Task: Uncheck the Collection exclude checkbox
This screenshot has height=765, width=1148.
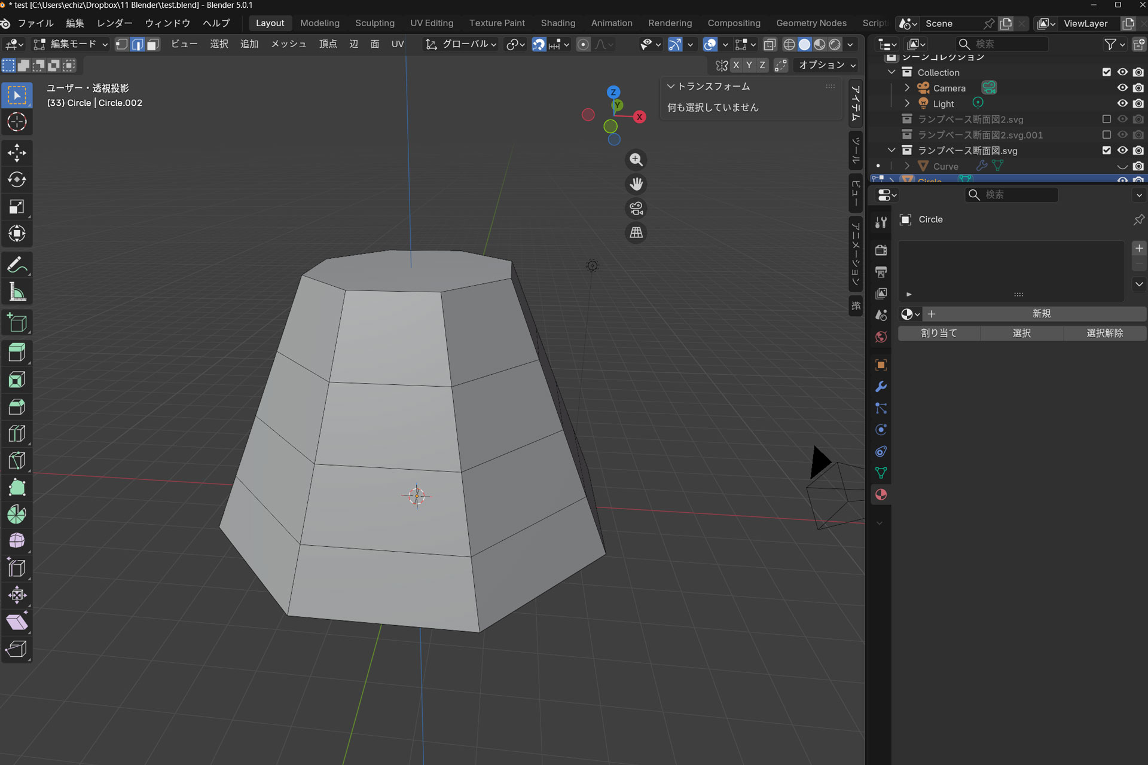Action: tap(1106, 72)
